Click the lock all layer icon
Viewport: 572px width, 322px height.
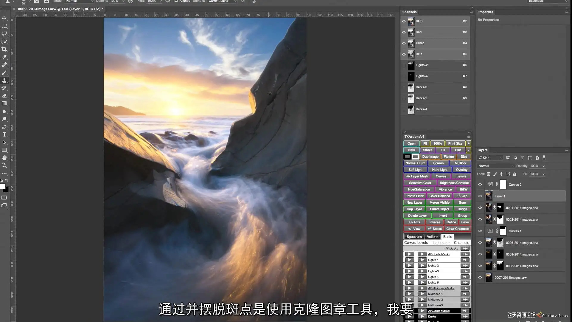point(515,174)
